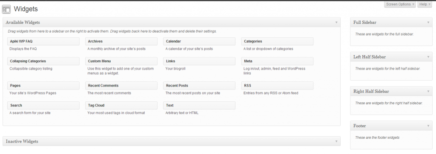The width and height of the screenshot is (436, 154).
Task: Click 'A search form for your site' text
Action: pos(30,113)
